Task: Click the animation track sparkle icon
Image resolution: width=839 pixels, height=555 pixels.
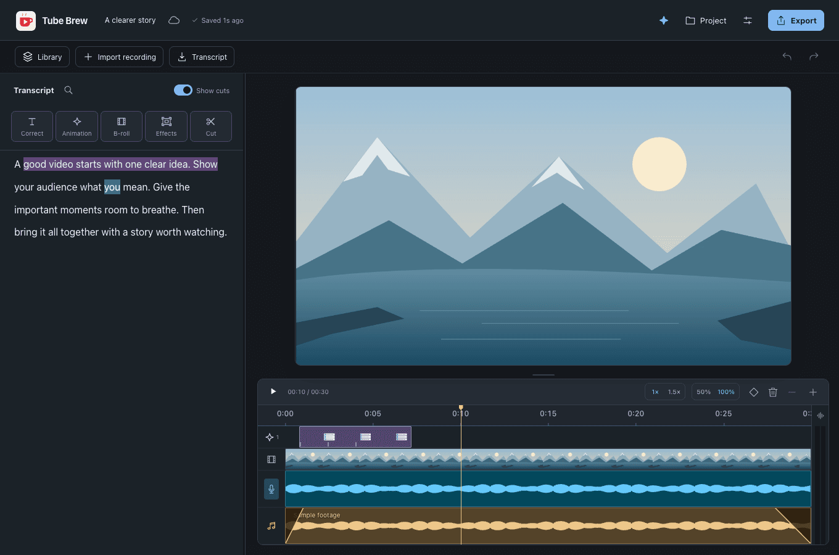Action: click(x=270, y=437)
